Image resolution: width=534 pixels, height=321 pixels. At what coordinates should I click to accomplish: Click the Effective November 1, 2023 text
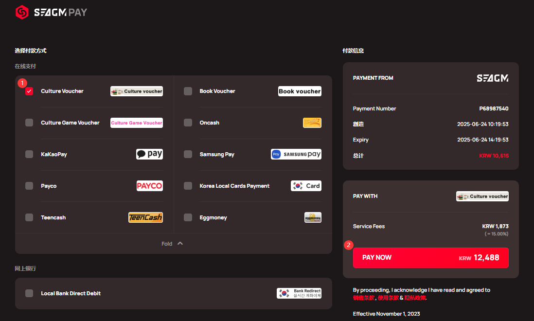pyautogui.click(x=386, y=314)
